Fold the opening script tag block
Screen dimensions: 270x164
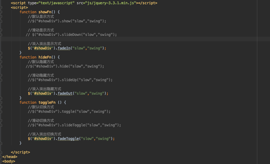pyautogui.click(x=1, y=8)
